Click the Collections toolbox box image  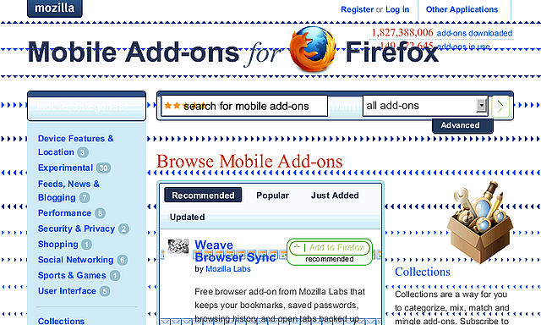coord(480,222)
